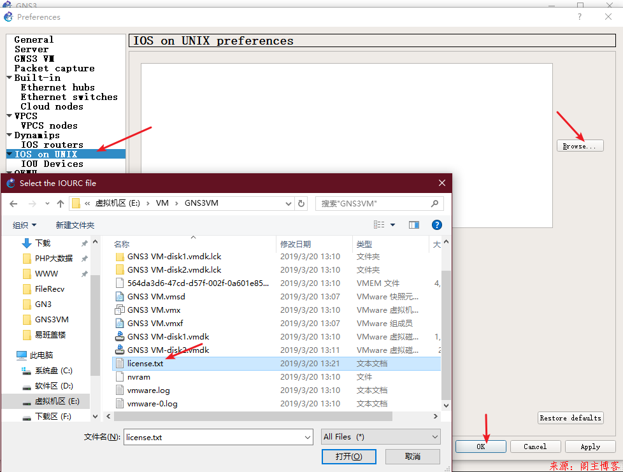Open the 软件区 (D:) drive

[x=54, y=386]
